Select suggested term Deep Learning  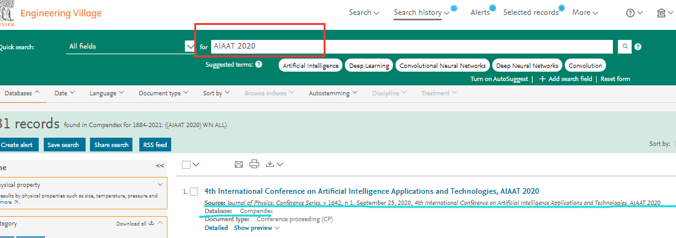click(369, 65)
